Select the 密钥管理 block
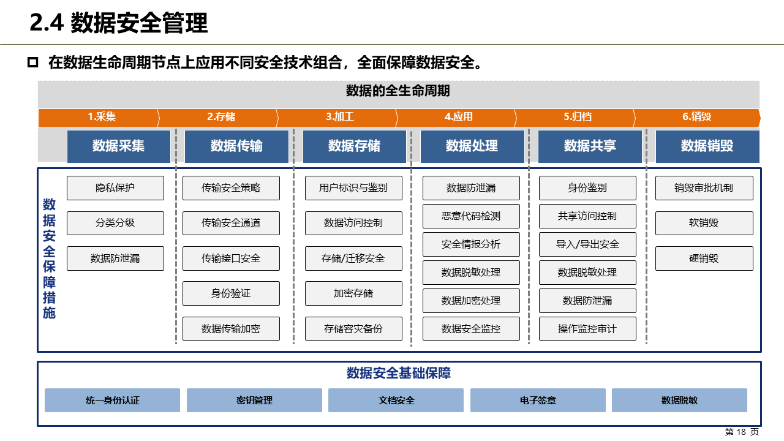Screen dimensions: 784x441 [254, 401]
